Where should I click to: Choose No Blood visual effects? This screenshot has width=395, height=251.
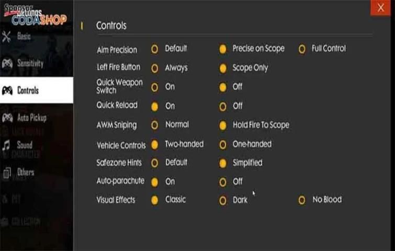[x=302, y=200]
